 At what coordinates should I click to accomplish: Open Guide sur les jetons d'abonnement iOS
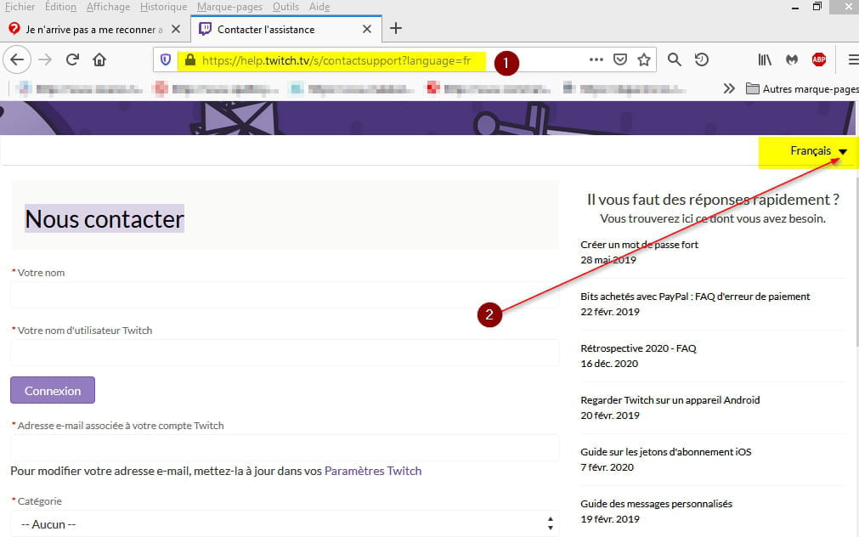[665, 451]
